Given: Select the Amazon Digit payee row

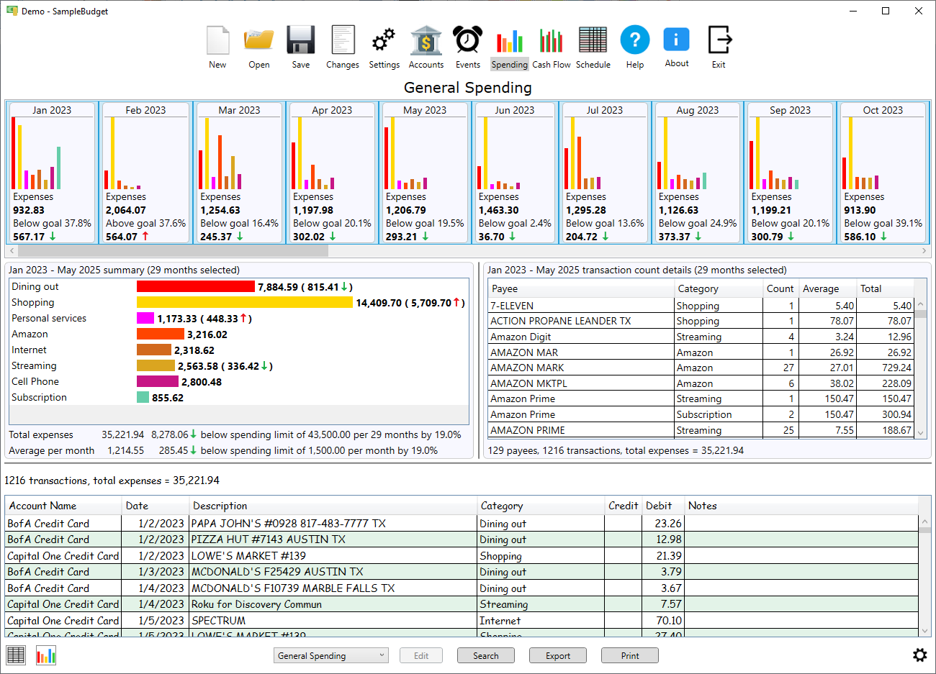Looking at the screenshot, I should tap(701, 337).
